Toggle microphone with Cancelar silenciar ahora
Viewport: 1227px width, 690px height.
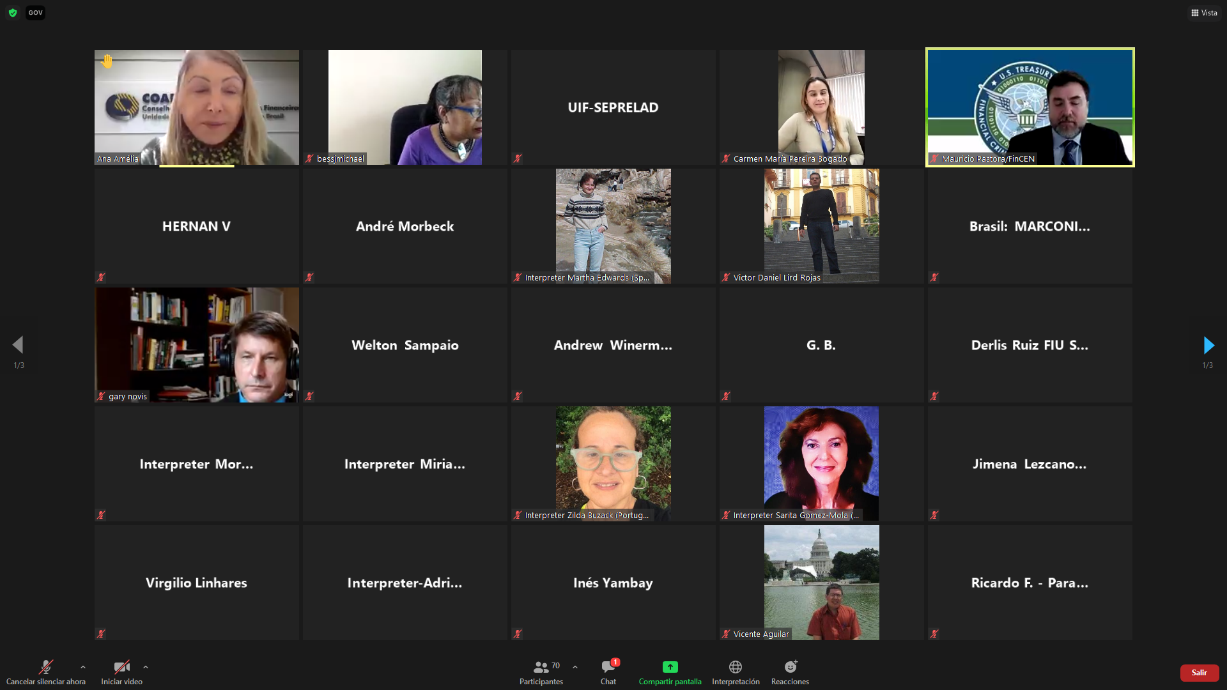(x=46, y=672)
